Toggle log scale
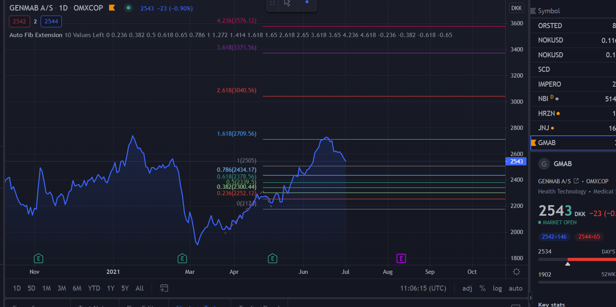Screen dimensions: 616x307 tap(497, 288)
